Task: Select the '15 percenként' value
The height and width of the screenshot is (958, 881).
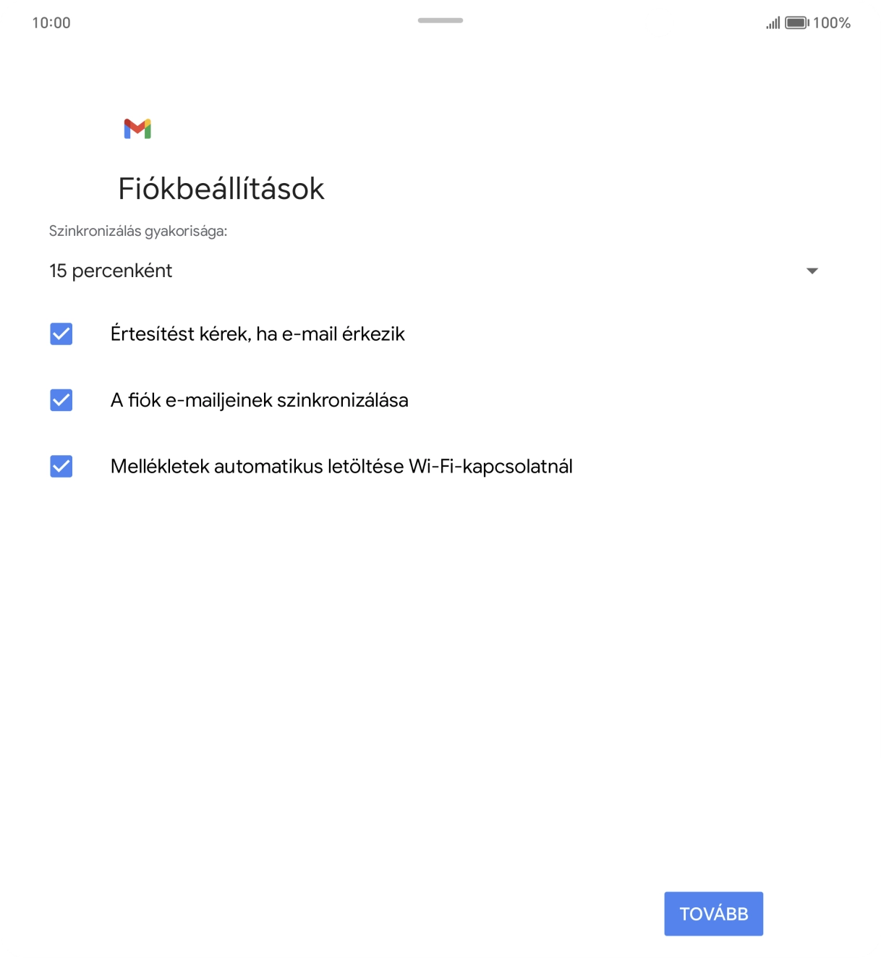Action: click(x=110, y=271)
